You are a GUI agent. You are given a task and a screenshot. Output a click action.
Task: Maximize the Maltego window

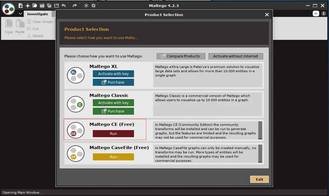tap(315, 6)
